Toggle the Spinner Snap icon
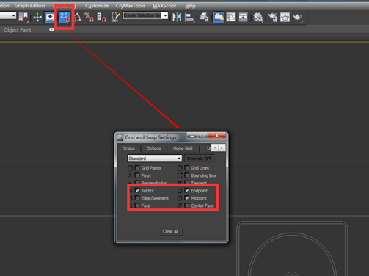This screenshot has height=276, width=369. click(101, 17)
